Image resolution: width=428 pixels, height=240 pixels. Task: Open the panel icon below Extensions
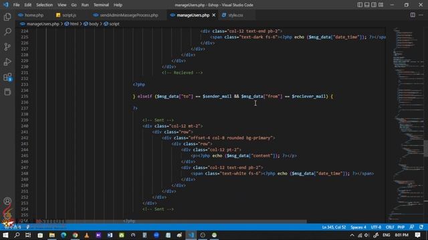[7, 92]
